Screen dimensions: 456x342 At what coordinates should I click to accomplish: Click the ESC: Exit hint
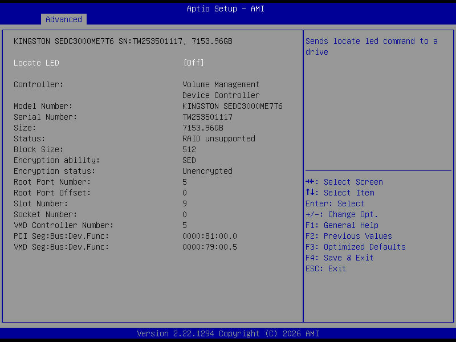(325, 268)
